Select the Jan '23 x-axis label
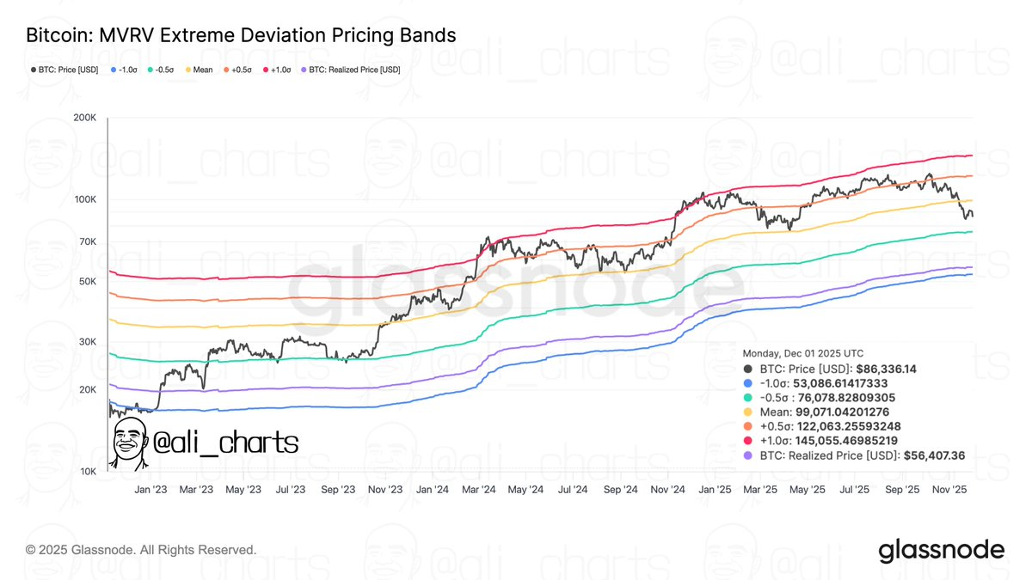 point(152,489)
